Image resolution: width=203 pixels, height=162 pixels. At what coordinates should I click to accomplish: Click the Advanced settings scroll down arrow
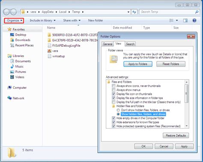pos(186,126)
